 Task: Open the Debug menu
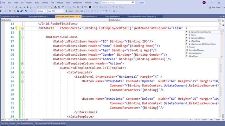tap(45, 2)
